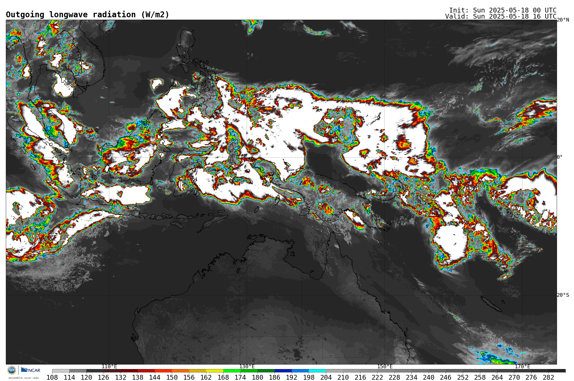Viewport: 574px width, 381px height.
Task: Click the 174 colorbar label
Action: click(240, 378)
